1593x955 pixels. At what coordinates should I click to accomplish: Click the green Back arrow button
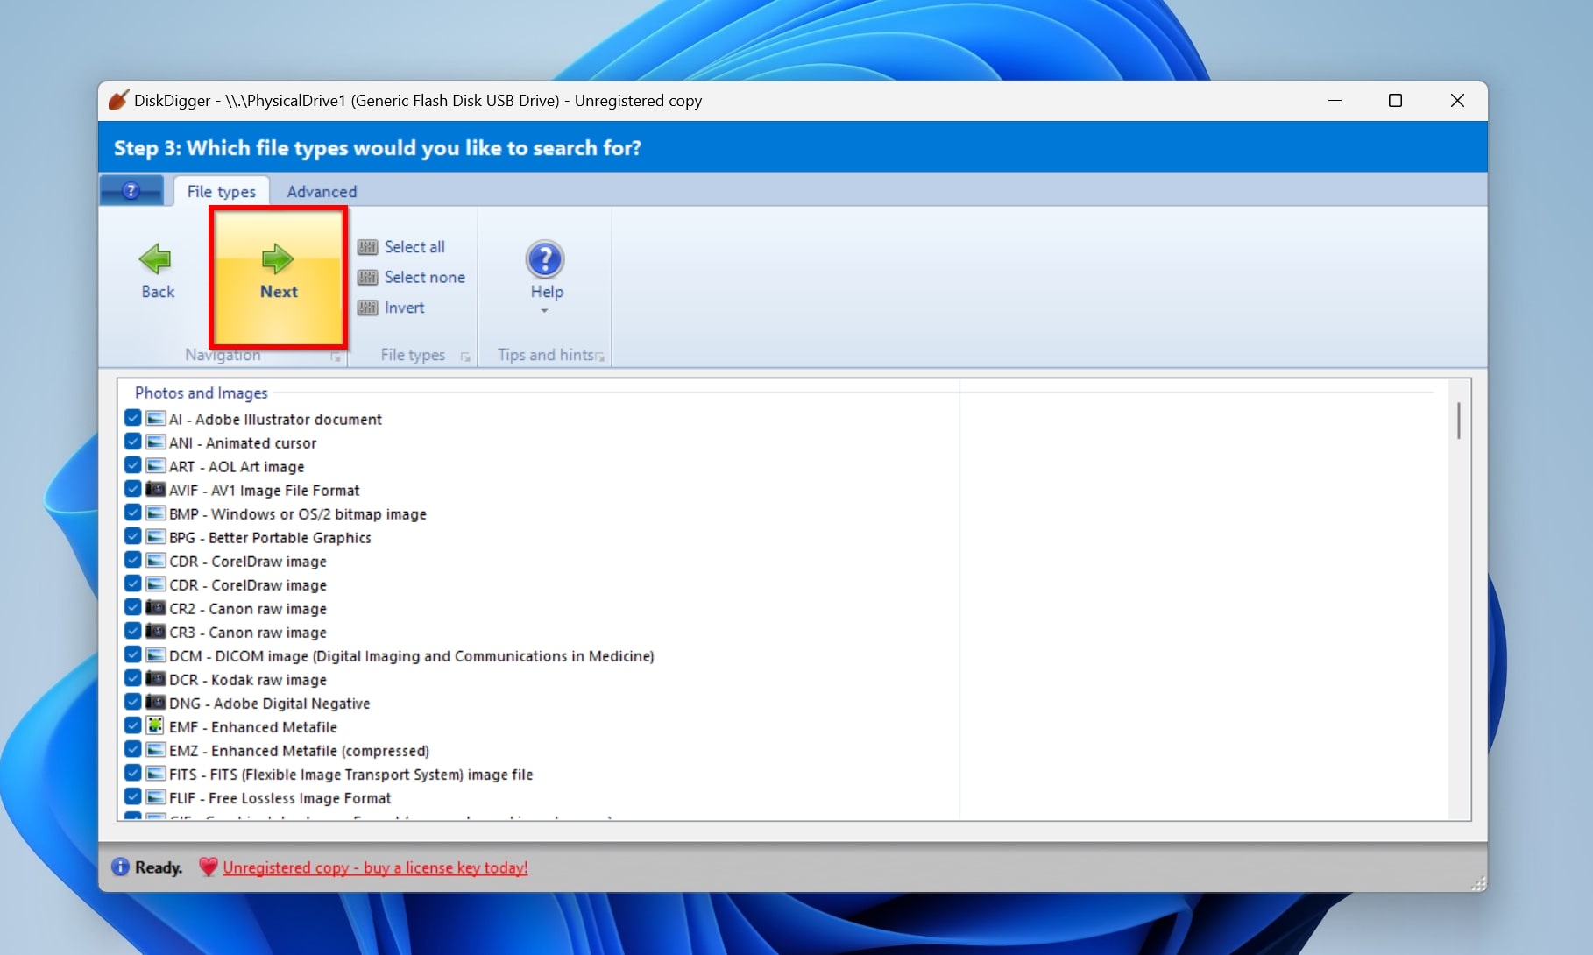155,259
